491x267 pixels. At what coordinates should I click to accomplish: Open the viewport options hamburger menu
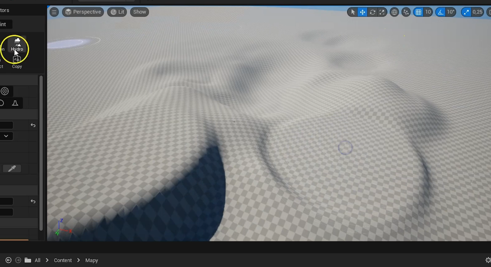click(x=54, y=12)
